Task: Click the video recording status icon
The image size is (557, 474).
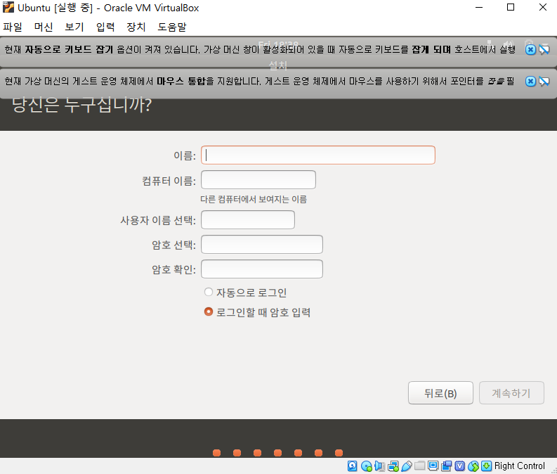Action: pyautogui.click(x=446, y=466)
